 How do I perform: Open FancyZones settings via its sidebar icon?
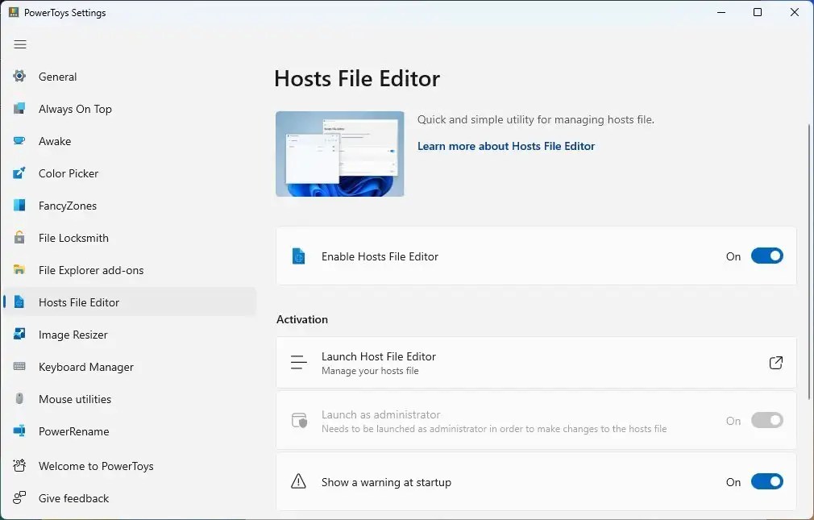click(x=19, y=206)
